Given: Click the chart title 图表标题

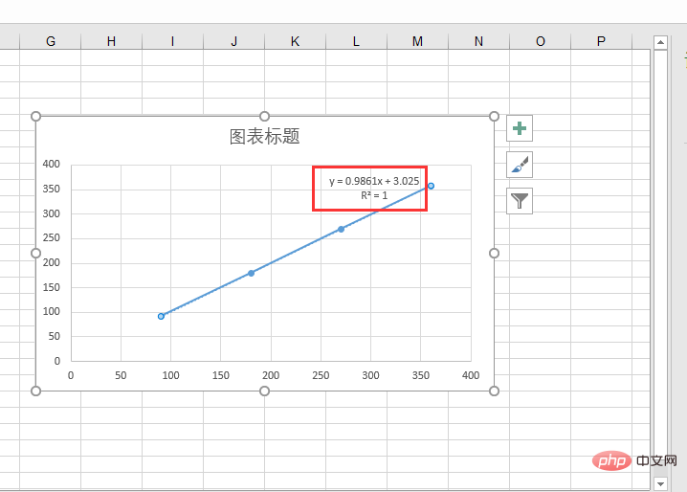Looking at the screenshot, I should coord(265,136).
